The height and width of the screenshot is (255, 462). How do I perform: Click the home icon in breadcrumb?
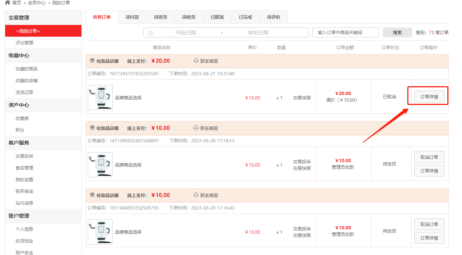tap(7, 3)
